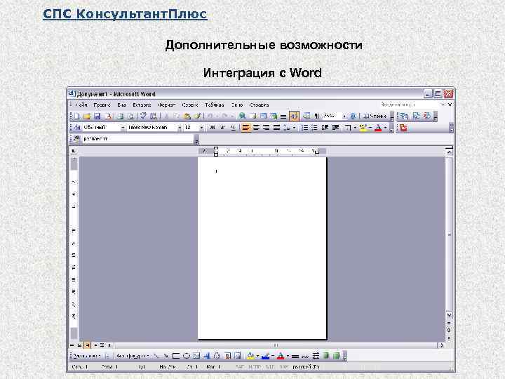Open the Times New Roman font dropdown
Screen dimensions: 505x379
pyautogui.click(x=180, y=128)
